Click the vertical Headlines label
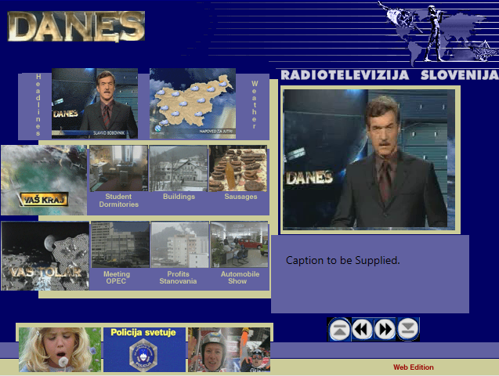499x376 pixels. [38, 105]
